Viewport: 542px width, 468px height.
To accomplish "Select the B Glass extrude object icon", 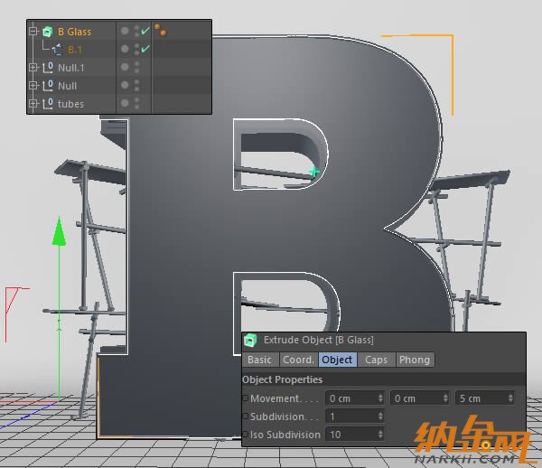I will (47, 32).
